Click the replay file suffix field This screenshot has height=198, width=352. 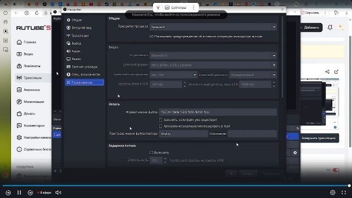pyautogui.click(x=252, y=134)
